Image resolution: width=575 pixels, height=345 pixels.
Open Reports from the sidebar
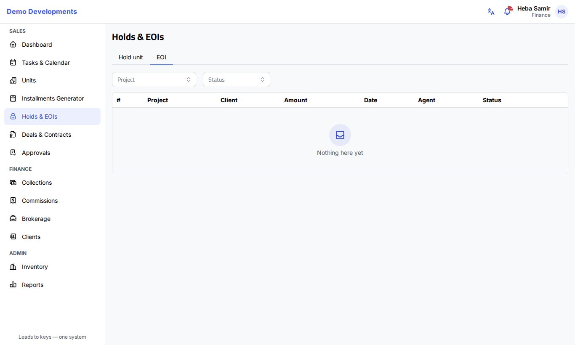click(52, 285)
